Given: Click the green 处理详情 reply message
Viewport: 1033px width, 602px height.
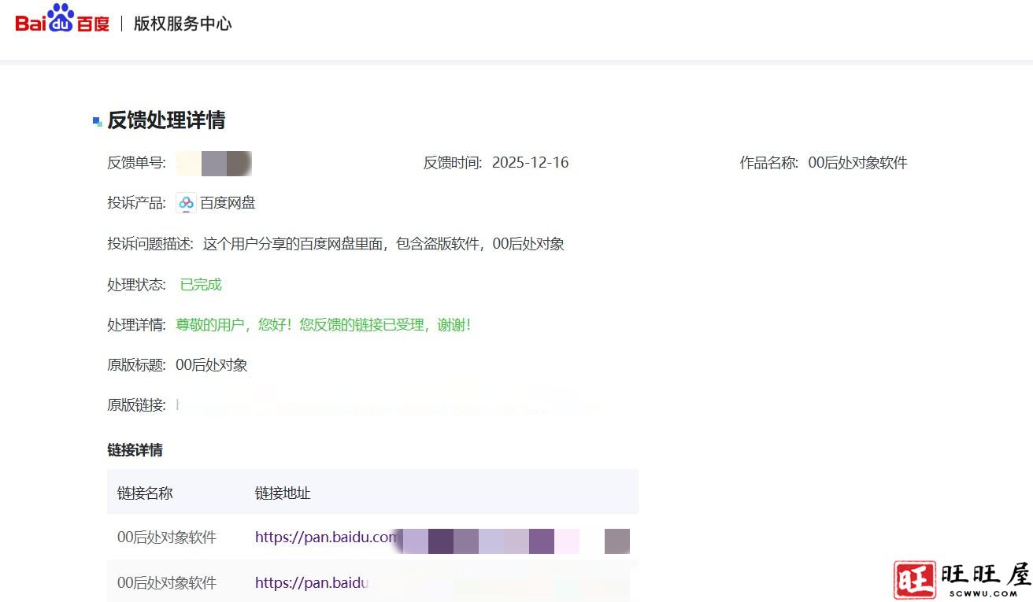Looking at the screenshot, I should 324,324.
